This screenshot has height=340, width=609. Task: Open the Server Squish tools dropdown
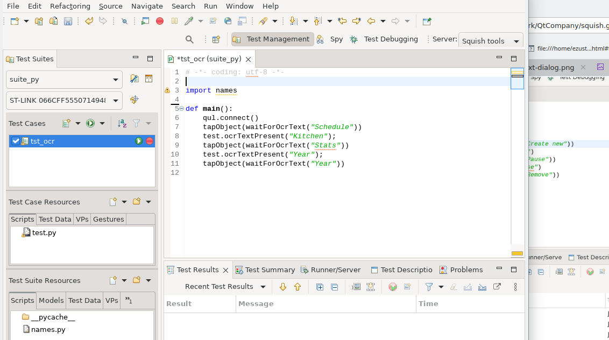tap(490, 41)
